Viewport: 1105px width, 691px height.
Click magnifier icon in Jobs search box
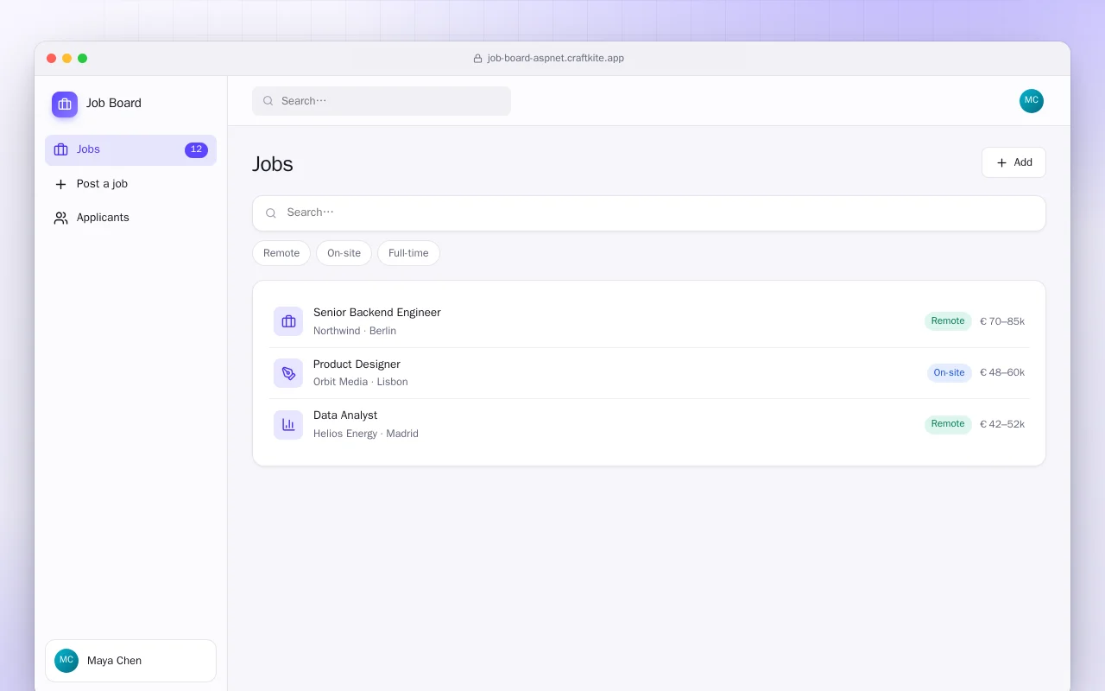271,213
